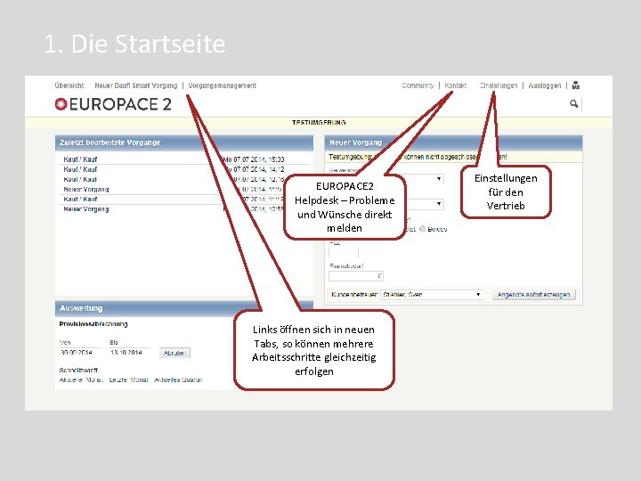Open the Community link
This screenshot has height=481, width=641.
[418, 86]
